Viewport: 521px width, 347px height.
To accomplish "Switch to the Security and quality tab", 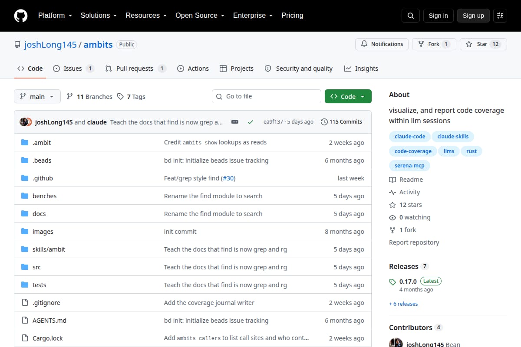I will 299,69.
